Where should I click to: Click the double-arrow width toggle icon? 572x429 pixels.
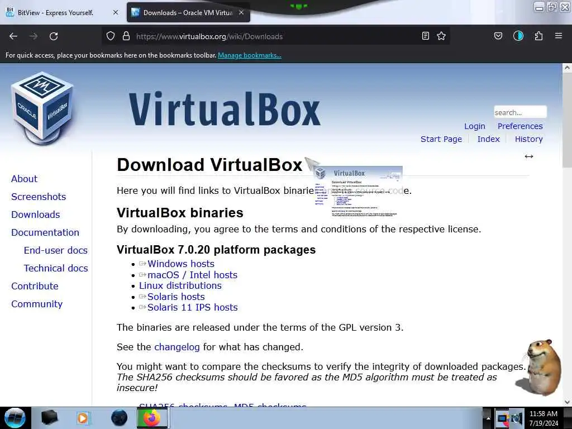[x=529, y=156]
